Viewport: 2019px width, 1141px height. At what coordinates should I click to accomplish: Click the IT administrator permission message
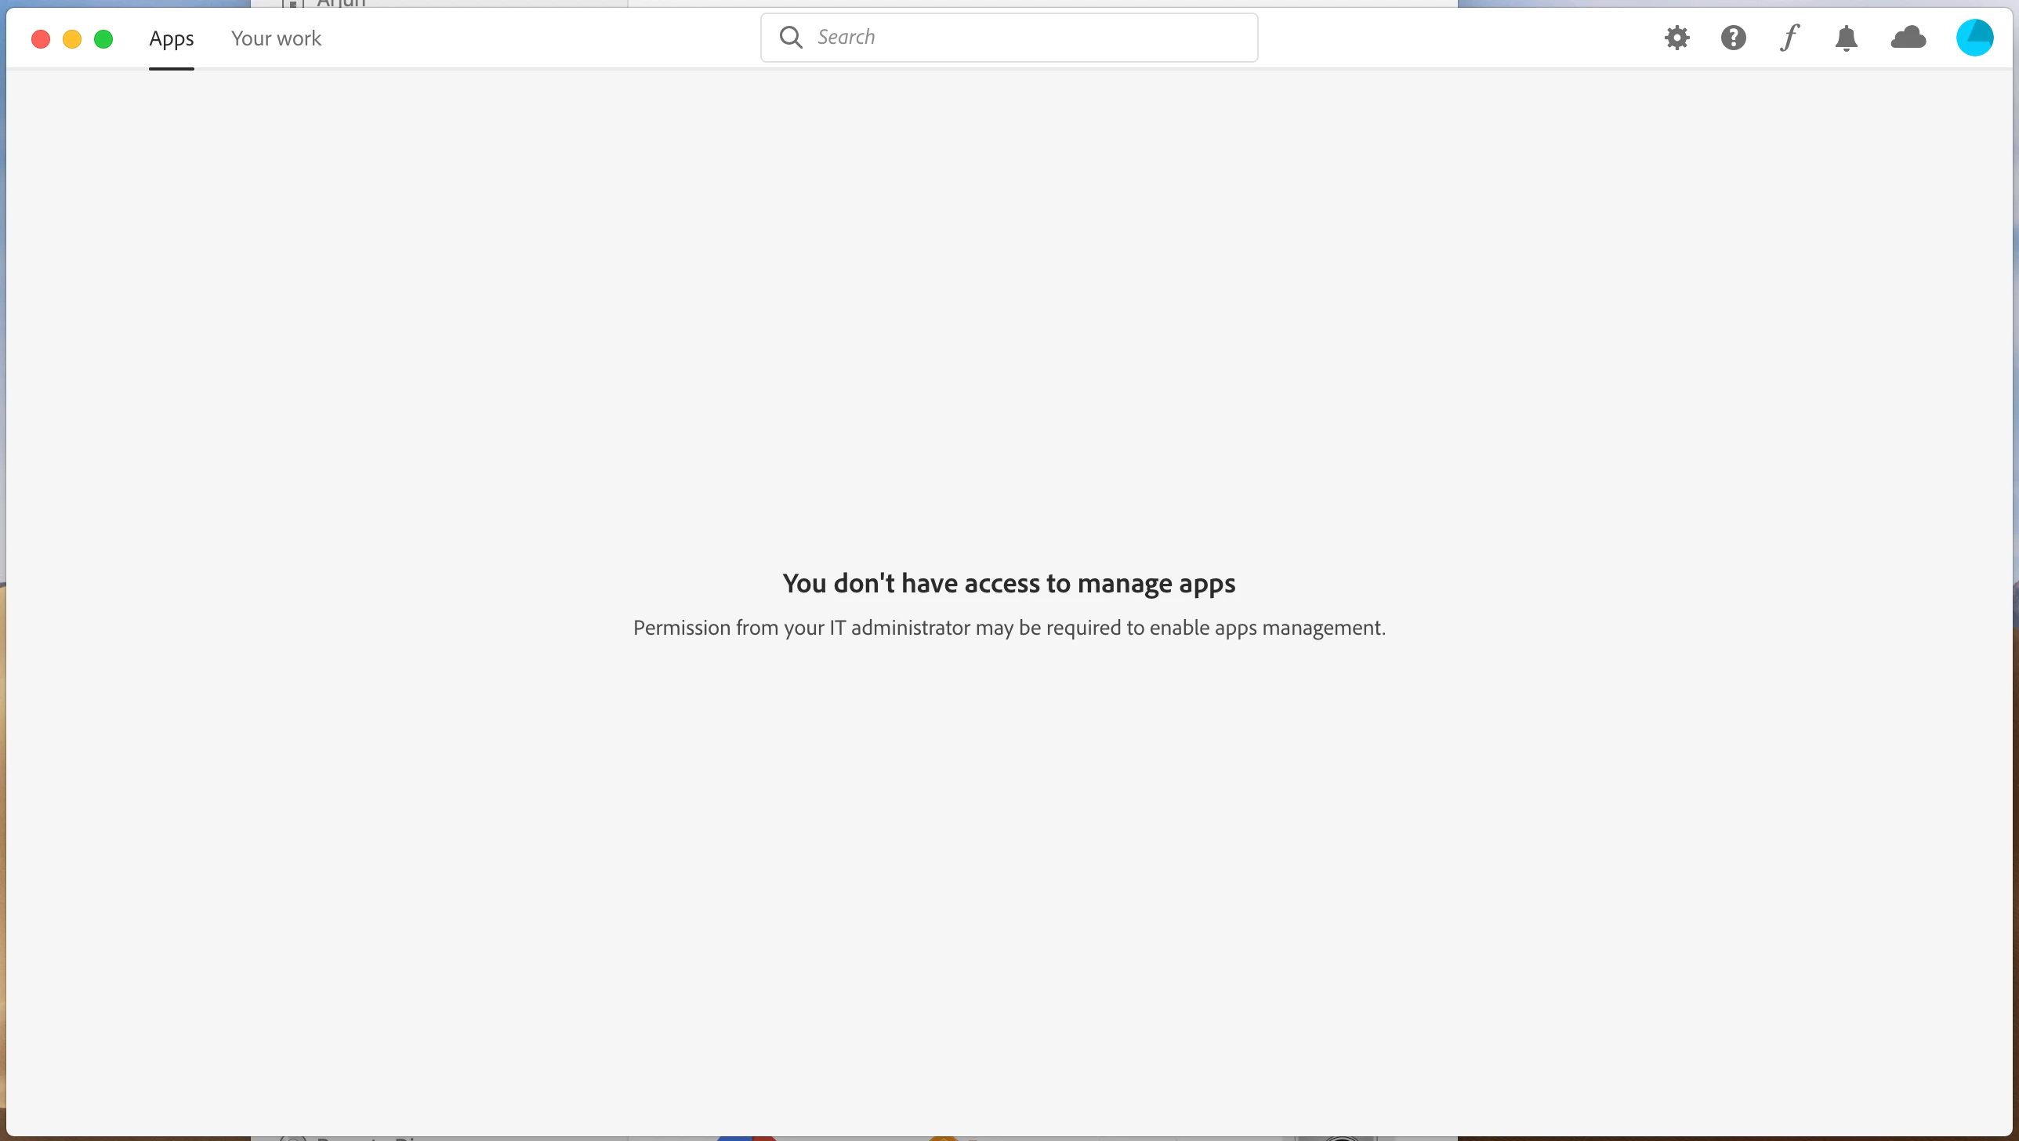click(1009, 628)
